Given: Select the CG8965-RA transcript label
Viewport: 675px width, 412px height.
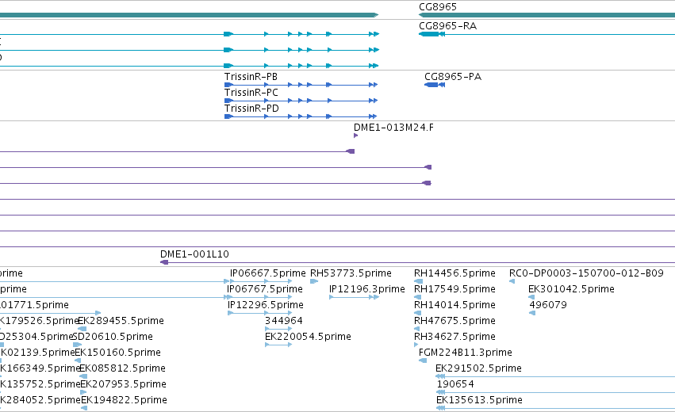Looking at the screenshot, I should point(447,26).
